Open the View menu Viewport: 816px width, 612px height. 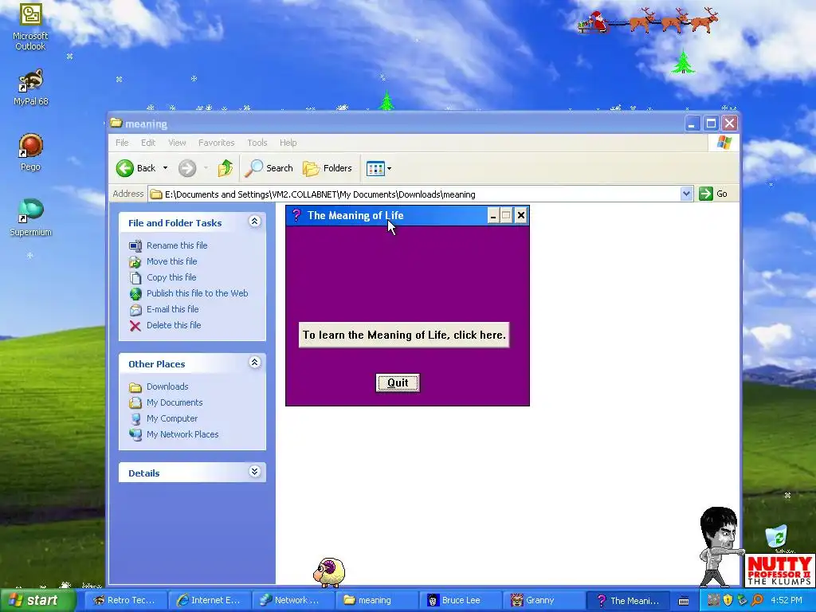point(177,143)
